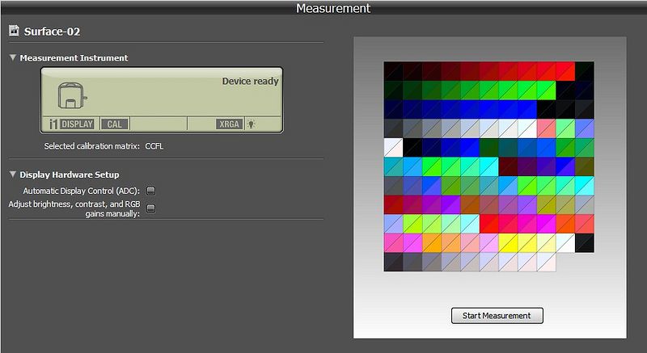
Task: Collapse the Measurement Instrument section
Action: tap(13, 57)
